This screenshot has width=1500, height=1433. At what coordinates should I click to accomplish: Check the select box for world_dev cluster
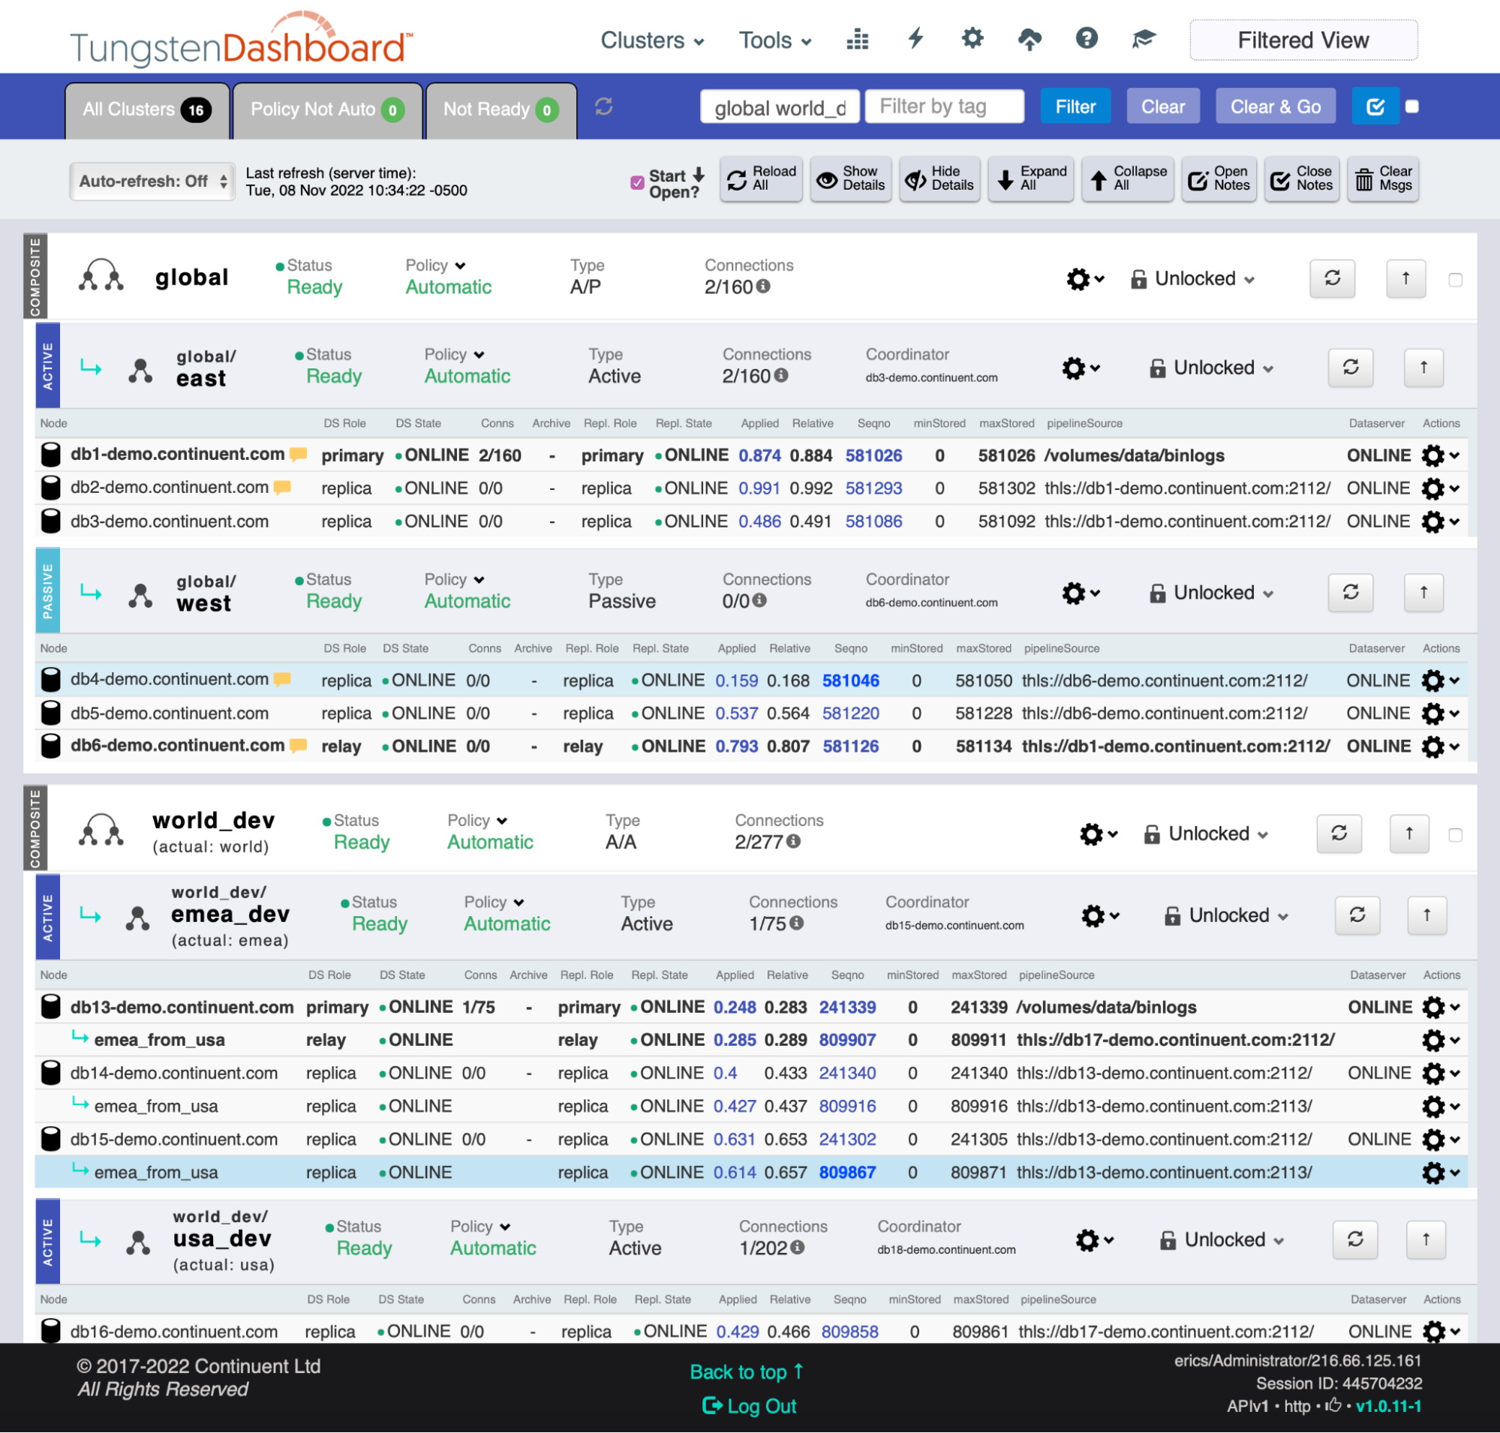1455,835
